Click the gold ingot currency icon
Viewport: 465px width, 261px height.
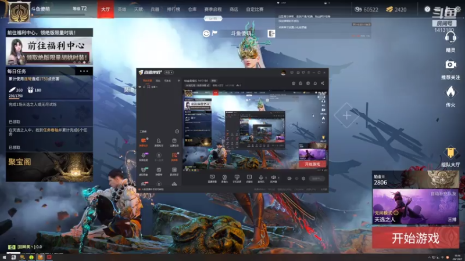[x=389, y=9]
